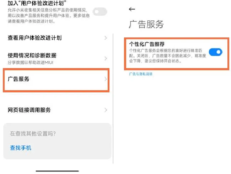
Task: Select 使用情况和诊断数据 entry
Action: coord(57,58)
